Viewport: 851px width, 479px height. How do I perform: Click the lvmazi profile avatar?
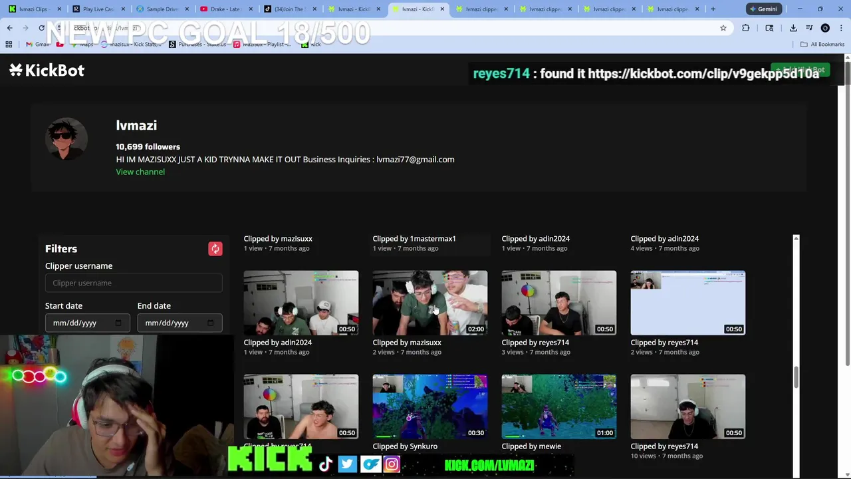pos(66,139)
